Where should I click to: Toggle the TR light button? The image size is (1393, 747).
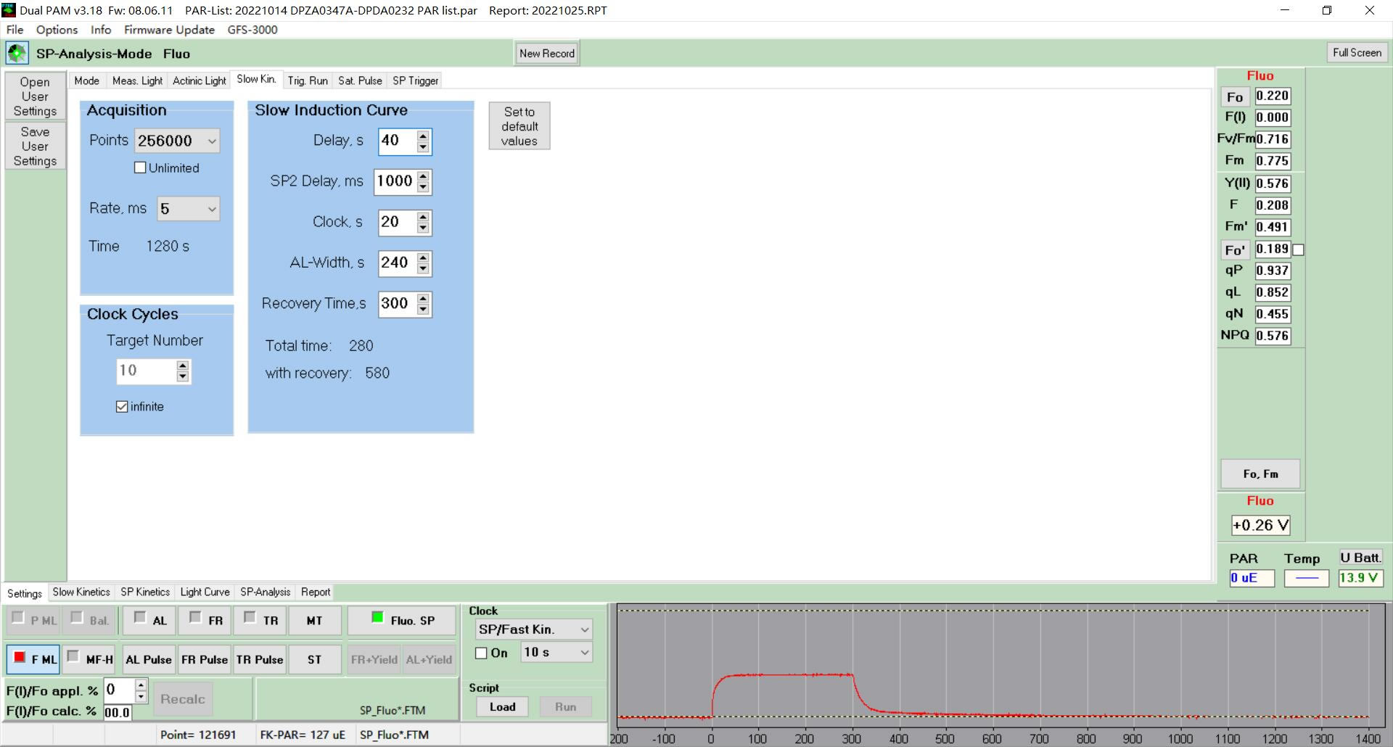point(260,620)
